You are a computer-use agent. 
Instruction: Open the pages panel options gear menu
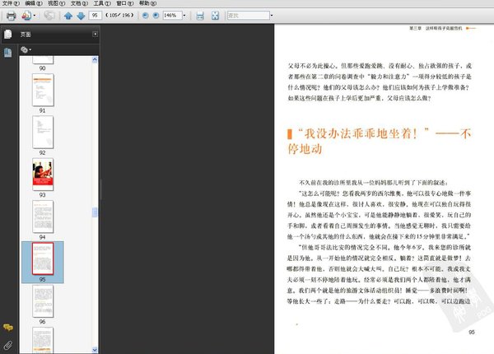[x=26, y=49]
